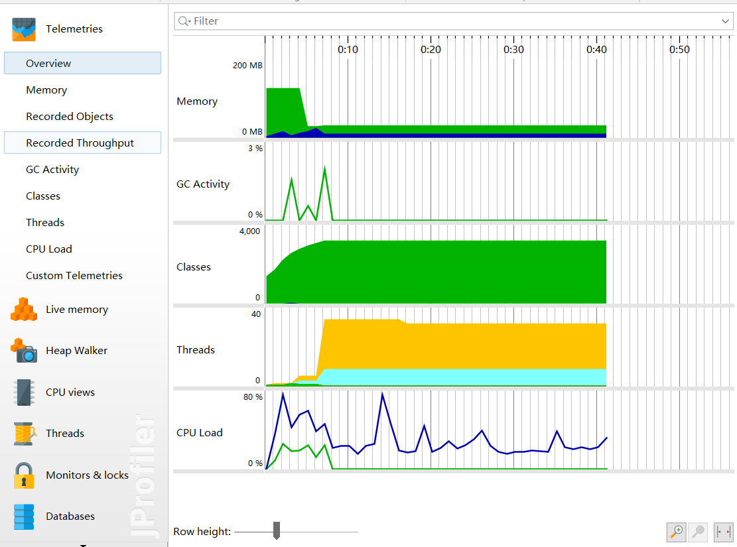
Task: Select the Custom Telemetries item
Action: (x=74, y=276)
